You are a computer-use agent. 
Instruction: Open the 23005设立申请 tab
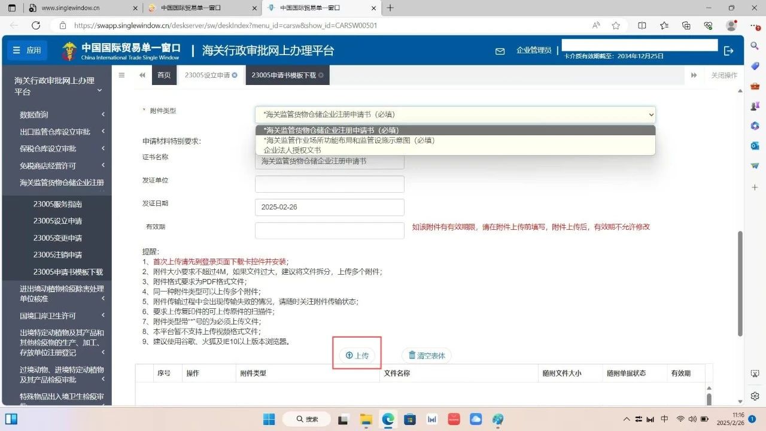click(x=207, y=75)
